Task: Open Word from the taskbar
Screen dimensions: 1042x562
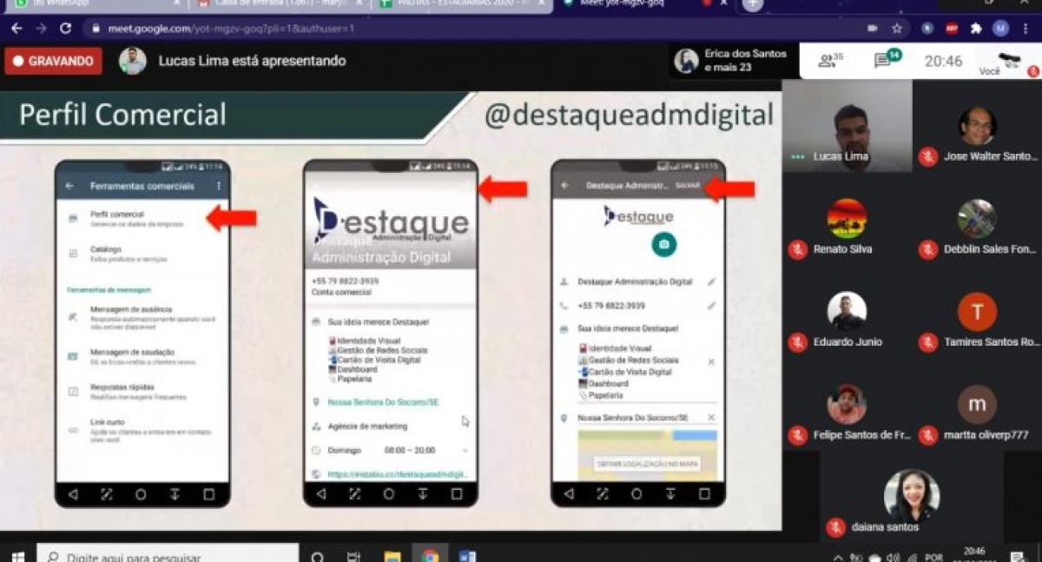Action: pyautogui.click(x=467, y=556)
